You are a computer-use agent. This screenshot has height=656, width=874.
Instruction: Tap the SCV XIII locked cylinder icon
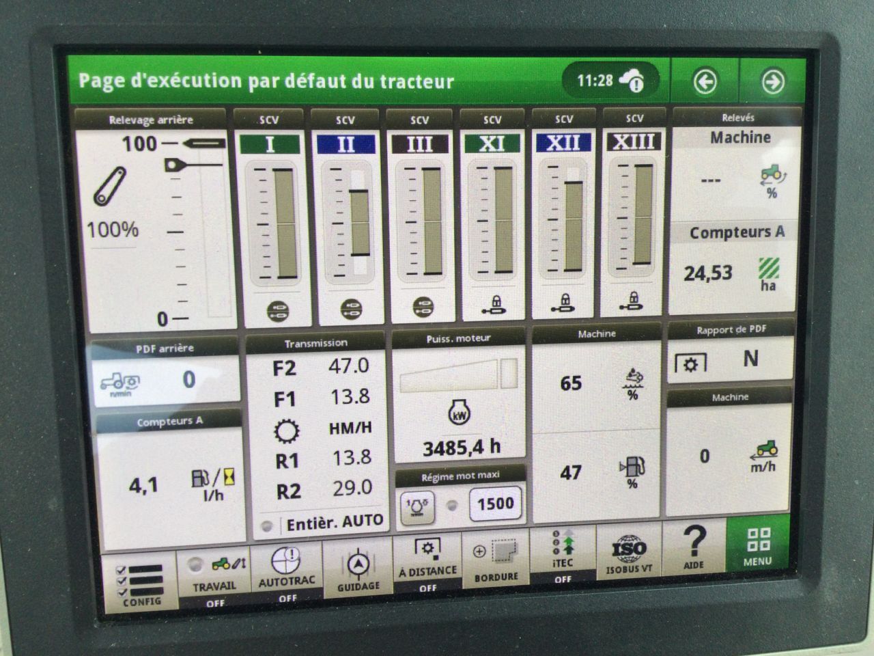click(633, 301)
